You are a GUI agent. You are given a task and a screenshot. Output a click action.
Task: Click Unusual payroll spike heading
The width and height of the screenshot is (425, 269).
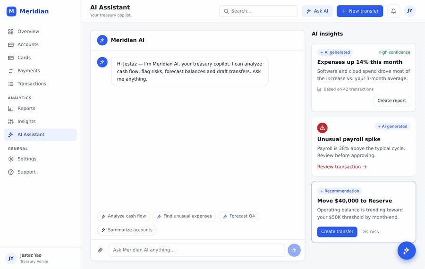click(x=348, y=139)
